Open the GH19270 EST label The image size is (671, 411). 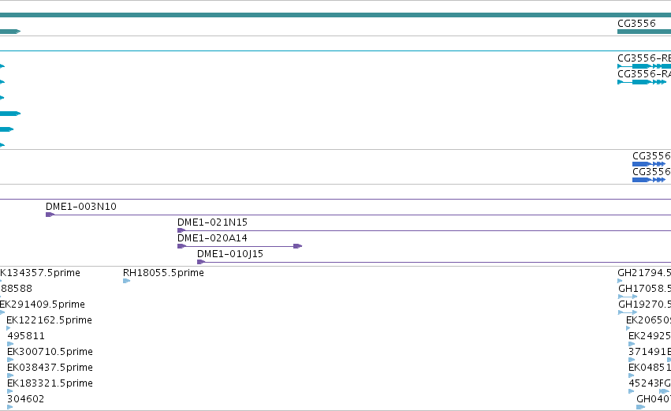click(x=644, y=305)
